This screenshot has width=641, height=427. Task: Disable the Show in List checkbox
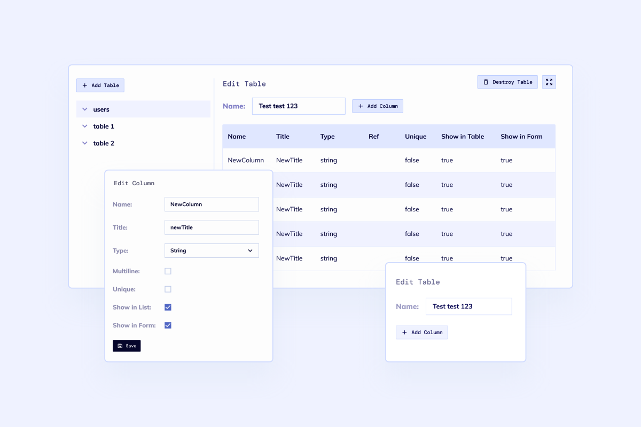tap(168, 307)
